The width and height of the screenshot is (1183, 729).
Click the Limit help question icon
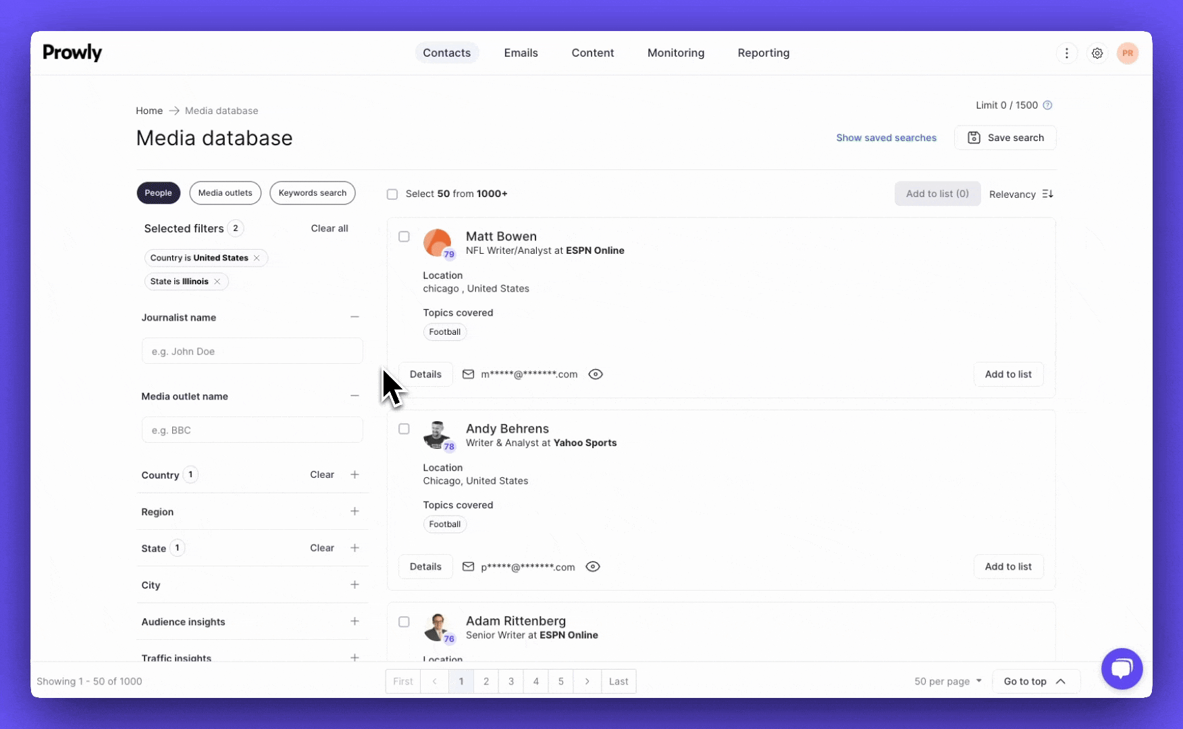pos(1047,105)
